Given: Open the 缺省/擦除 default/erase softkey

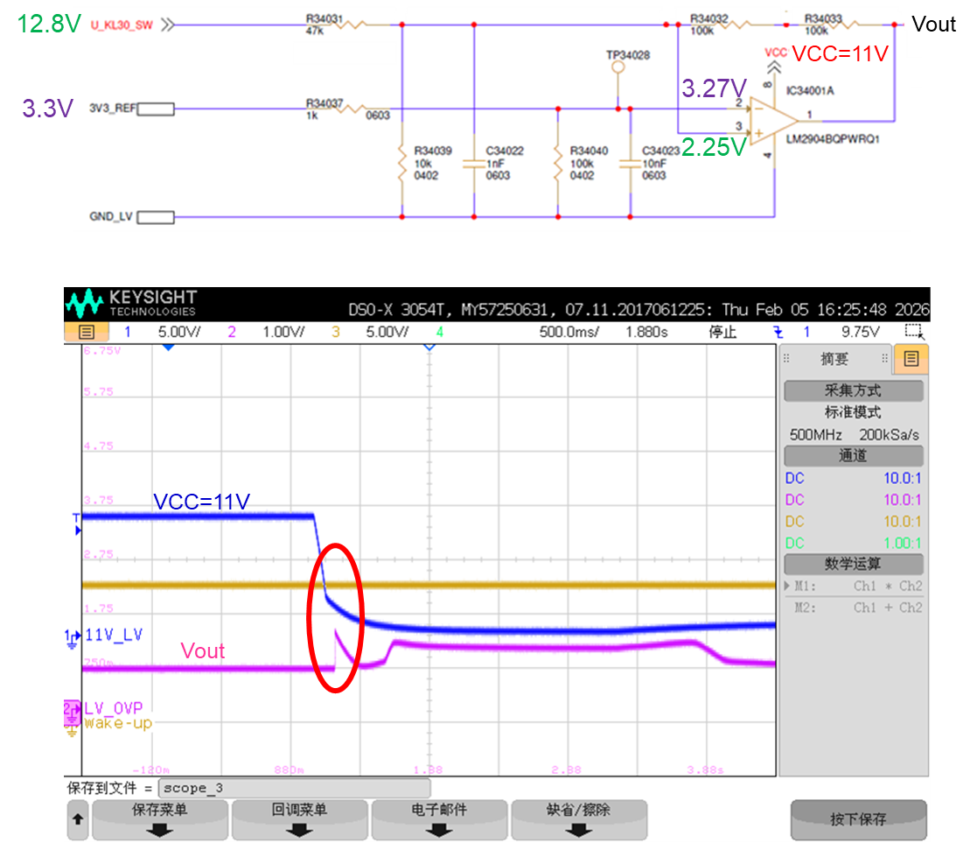Looking at the screenshot, I should [579, 820].
